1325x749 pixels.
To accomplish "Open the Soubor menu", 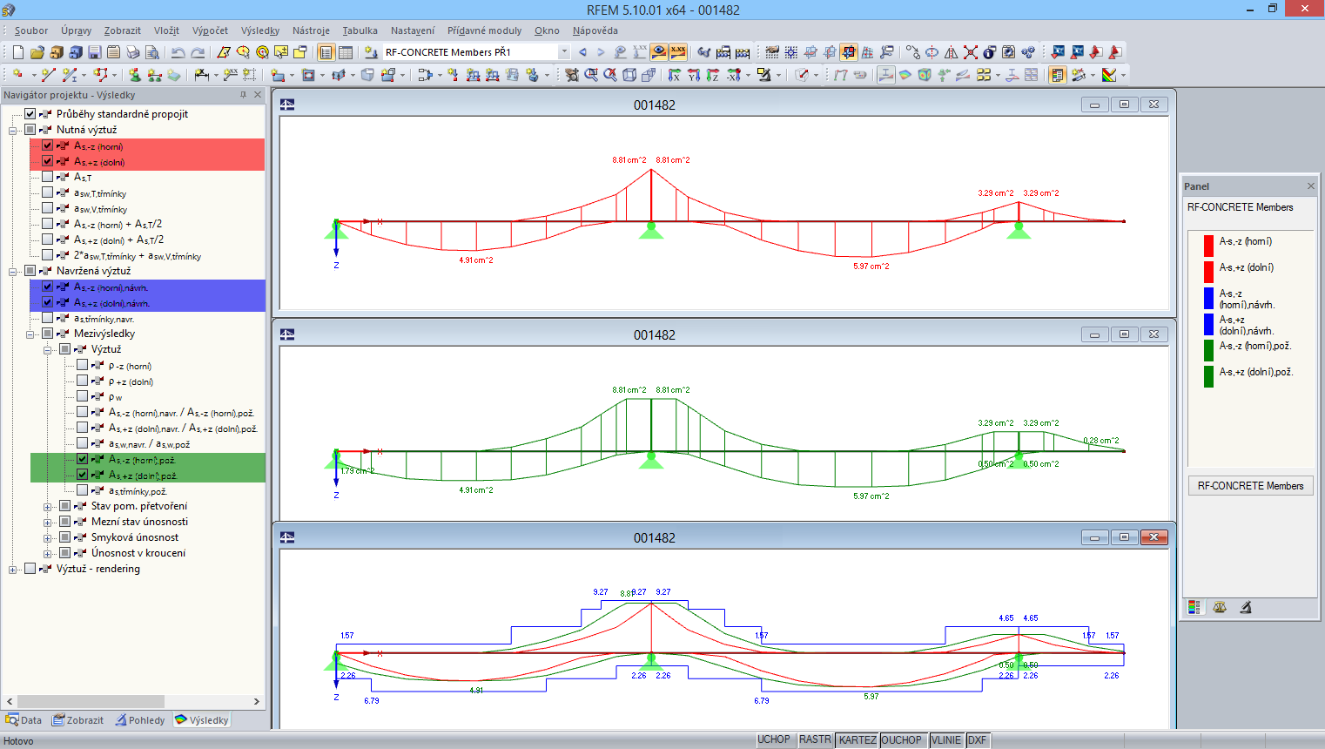I will (31, 30).
